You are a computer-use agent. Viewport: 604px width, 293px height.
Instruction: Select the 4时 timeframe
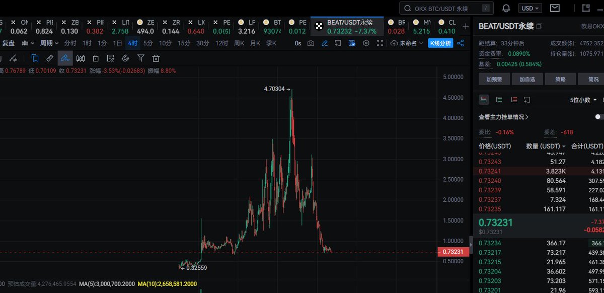tap(132, 43)
